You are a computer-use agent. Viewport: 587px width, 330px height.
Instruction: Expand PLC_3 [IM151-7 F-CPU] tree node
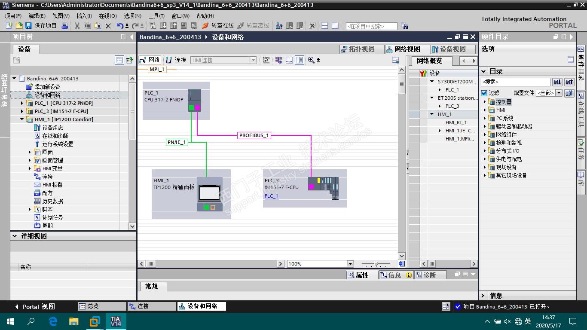coord(22,111)
